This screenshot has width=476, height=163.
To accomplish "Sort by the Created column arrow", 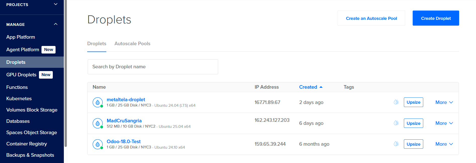I will pos(321,87).
